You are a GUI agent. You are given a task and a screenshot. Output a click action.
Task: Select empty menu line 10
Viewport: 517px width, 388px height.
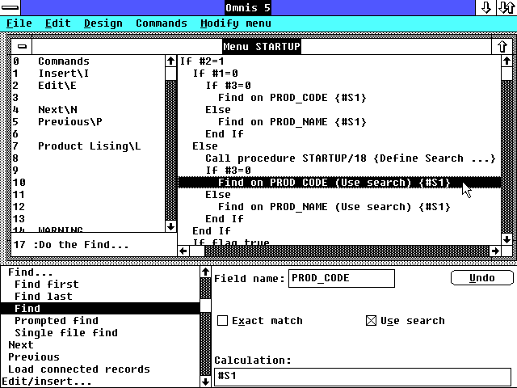88,183
